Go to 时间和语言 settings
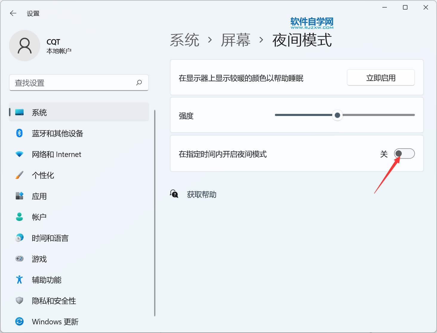Image resolution: width=437 pixels, height=333 pixels. click(x=50, y=238)
